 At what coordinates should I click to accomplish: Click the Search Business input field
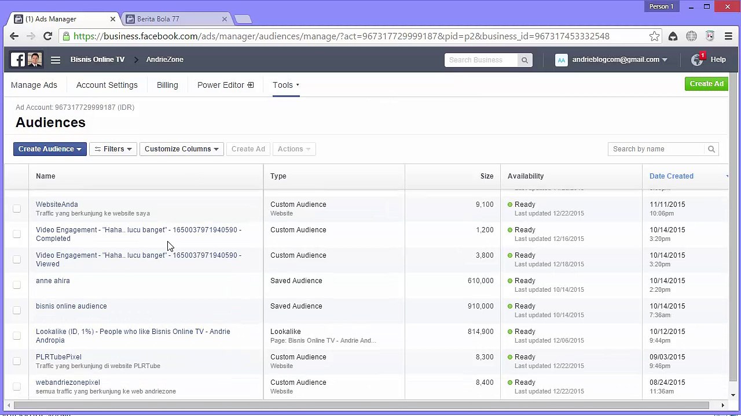[x=482, y=60]
